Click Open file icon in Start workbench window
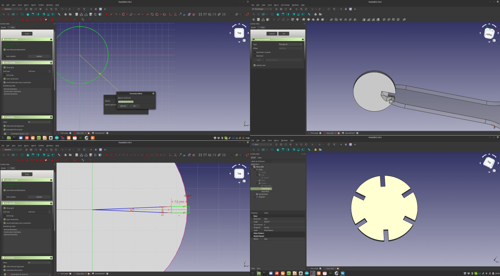This screenshot has width=500, height=276. coord(281,144)
